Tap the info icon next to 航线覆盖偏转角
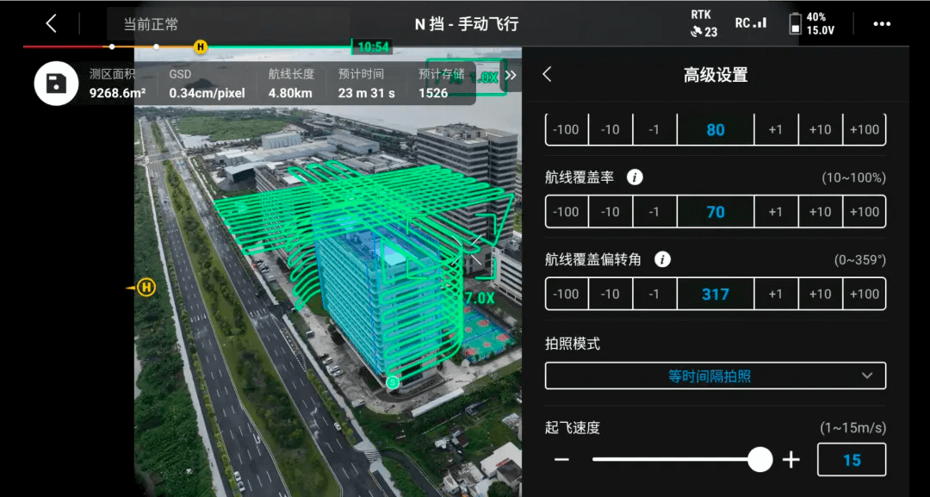Screen dimensions: 930x497 pyautogui.click(x=662, y=260)
